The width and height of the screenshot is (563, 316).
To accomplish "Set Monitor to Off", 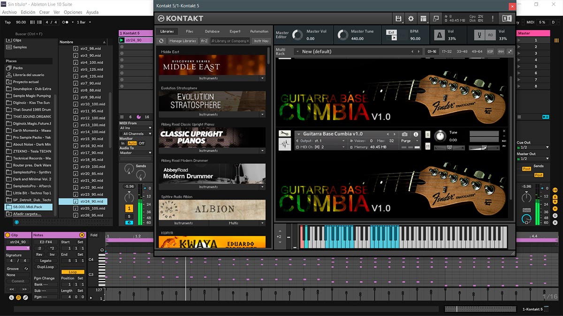I will pyautogui.click(x=141, y=143).
